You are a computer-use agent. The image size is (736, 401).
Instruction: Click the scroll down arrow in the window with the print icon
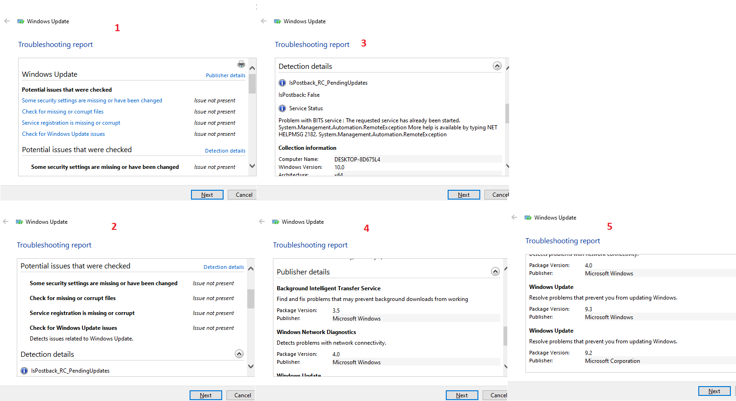(252, 166)
